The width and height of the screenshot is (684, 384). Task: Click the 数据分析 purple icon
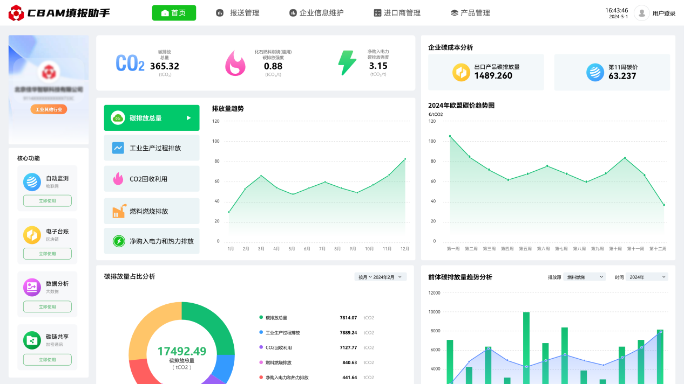point(32,287)
